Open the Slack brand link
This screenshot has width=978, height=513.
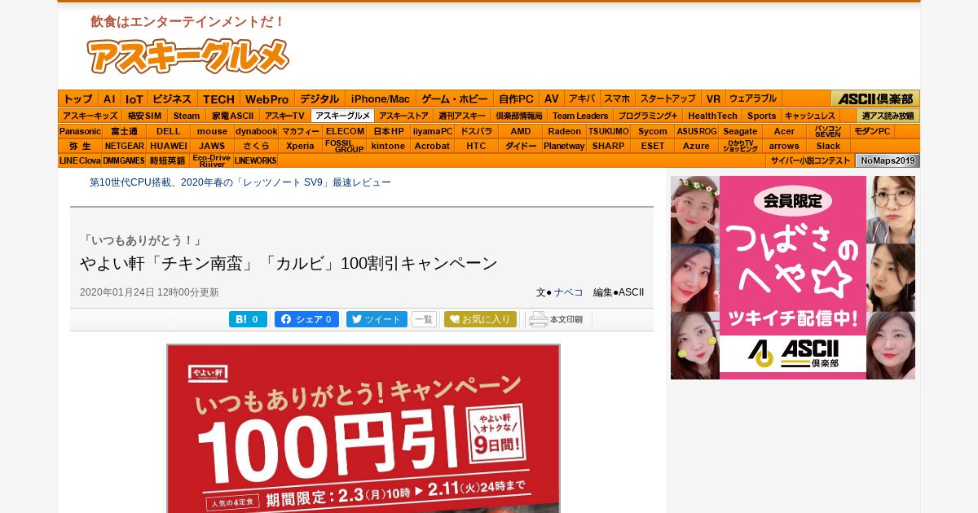point(828,146)
